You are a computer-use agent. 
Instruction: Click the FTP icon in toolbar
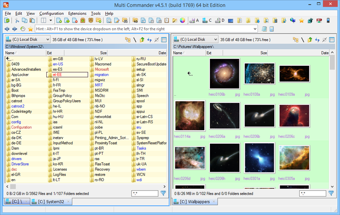click(319, 20)
